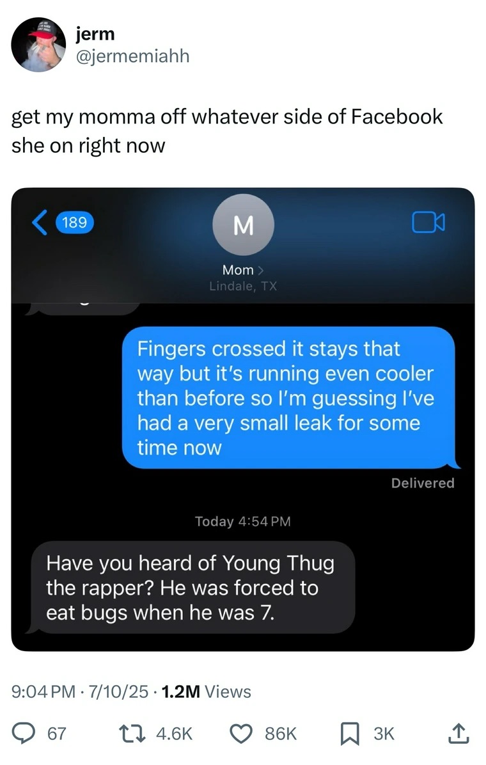
Task: Go back with the blue chevron arrow
Action: pos(40,223)
